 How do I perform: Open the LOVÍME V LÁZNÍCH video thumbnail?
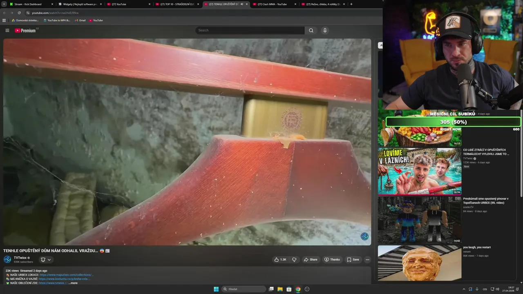419,171
